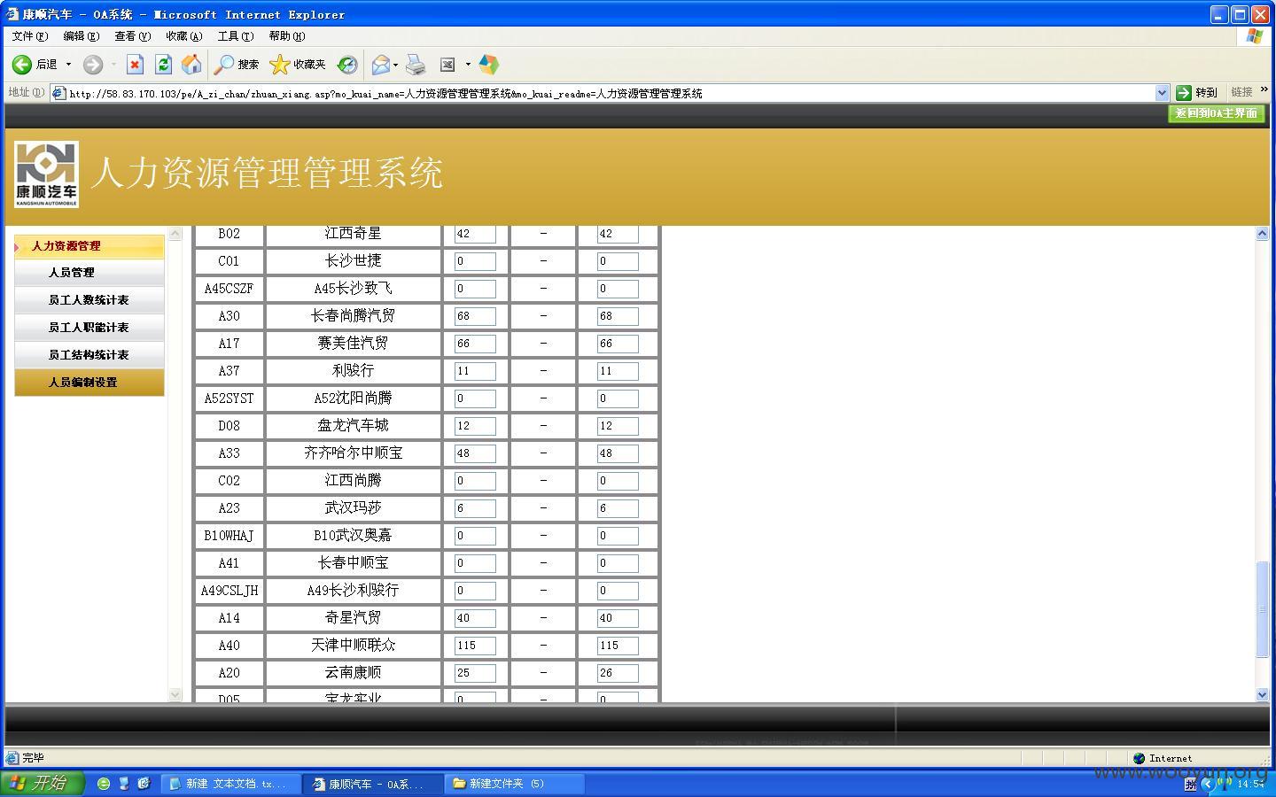Click the Messenger icon in toolbar
1276x797 pixels.
(488, 65)
